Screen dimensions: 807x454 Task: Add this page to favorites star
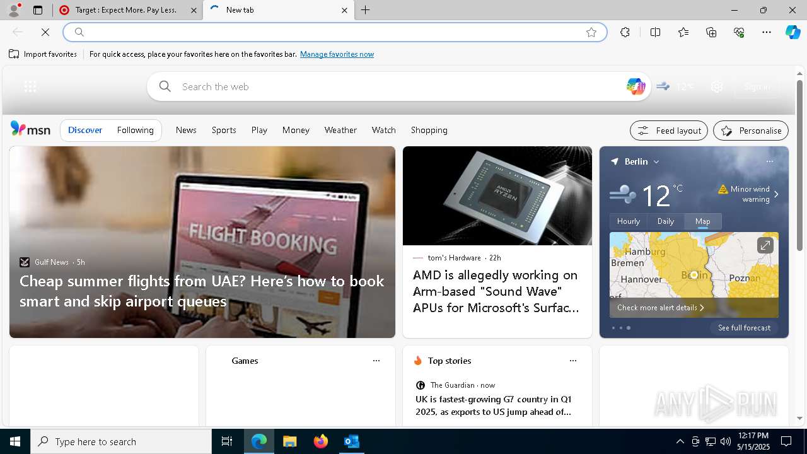tap(591, 32)
